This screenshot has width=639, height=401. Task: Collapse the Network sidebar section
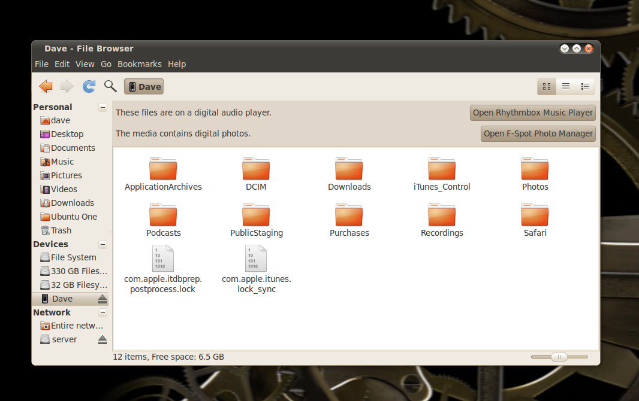pos(103,313)
